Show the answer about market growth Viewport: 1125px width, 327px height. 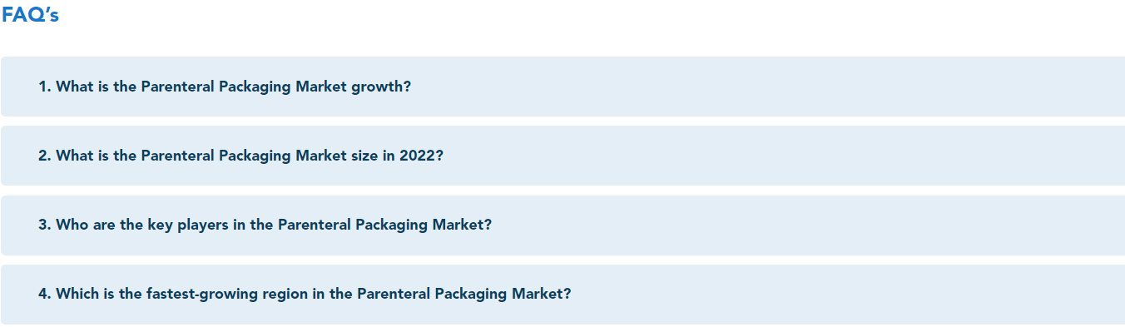click(562, 87)
